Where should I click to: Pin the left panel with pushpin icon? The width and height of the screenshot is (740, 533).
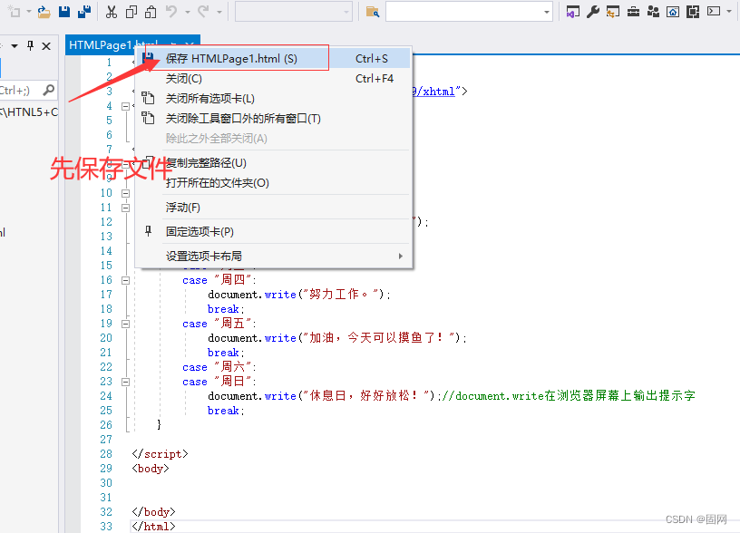(x=30, y=45)
